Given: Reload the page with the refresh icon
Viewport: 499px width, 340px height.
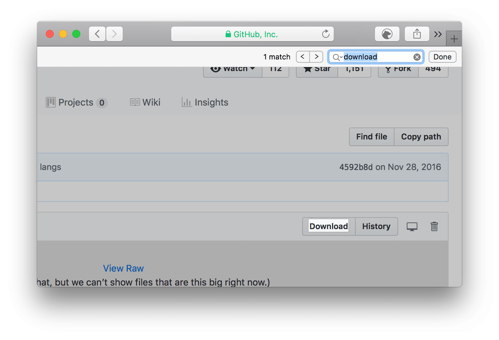Looking at the screenshot, I should click(325, 34).
